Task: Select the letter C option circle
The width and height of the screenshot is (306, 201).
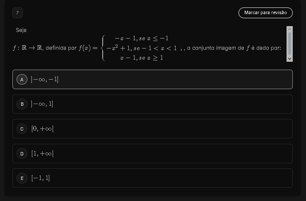Action: coord(22,129)
